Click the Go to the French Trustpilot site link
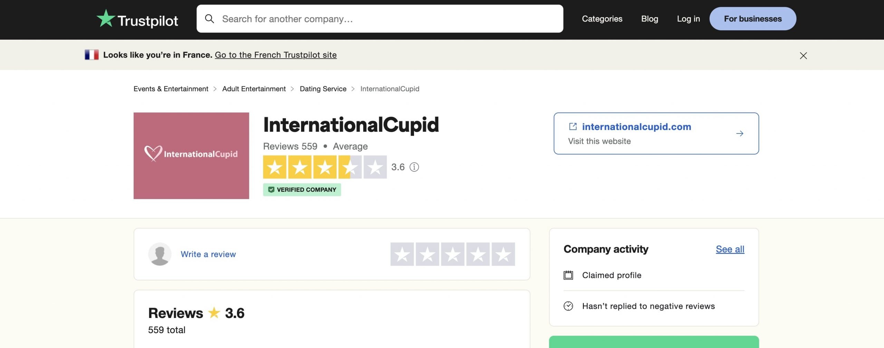The image size is (884, 348). (x=276, y=54)
